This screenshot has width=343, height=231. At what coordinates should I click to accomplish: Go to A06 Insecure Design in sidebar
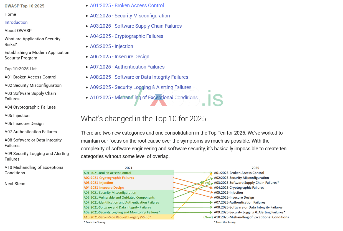(24, 124)
